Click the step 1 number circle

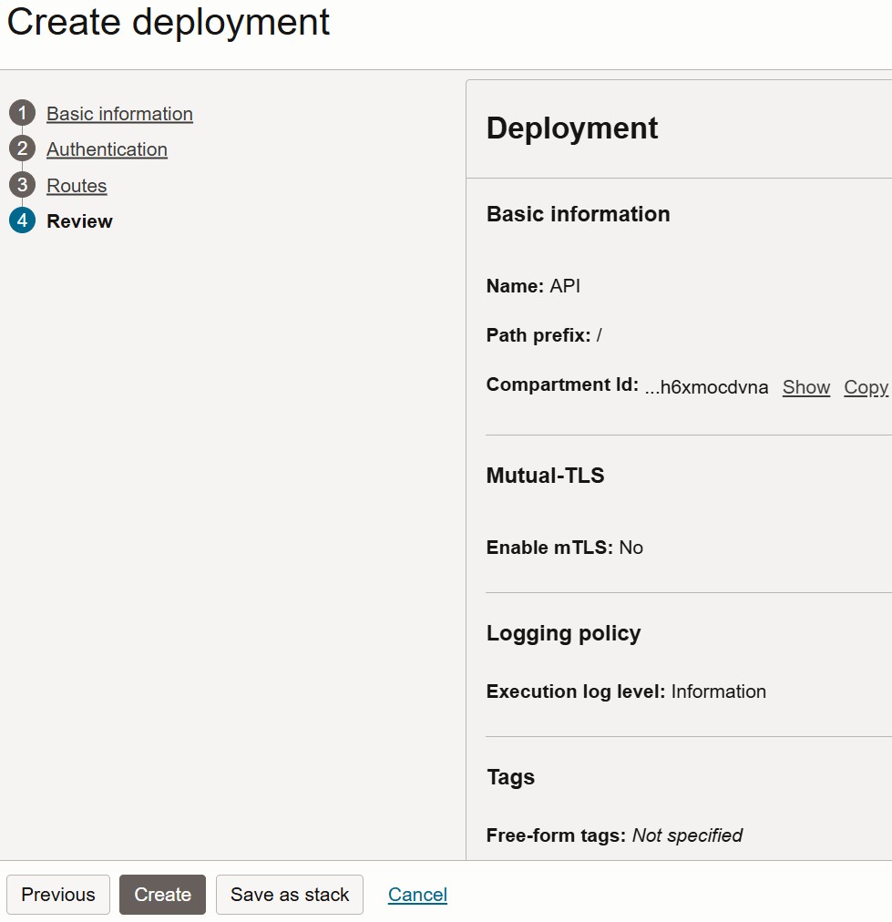pyautogui.click(x=22, y=114)
